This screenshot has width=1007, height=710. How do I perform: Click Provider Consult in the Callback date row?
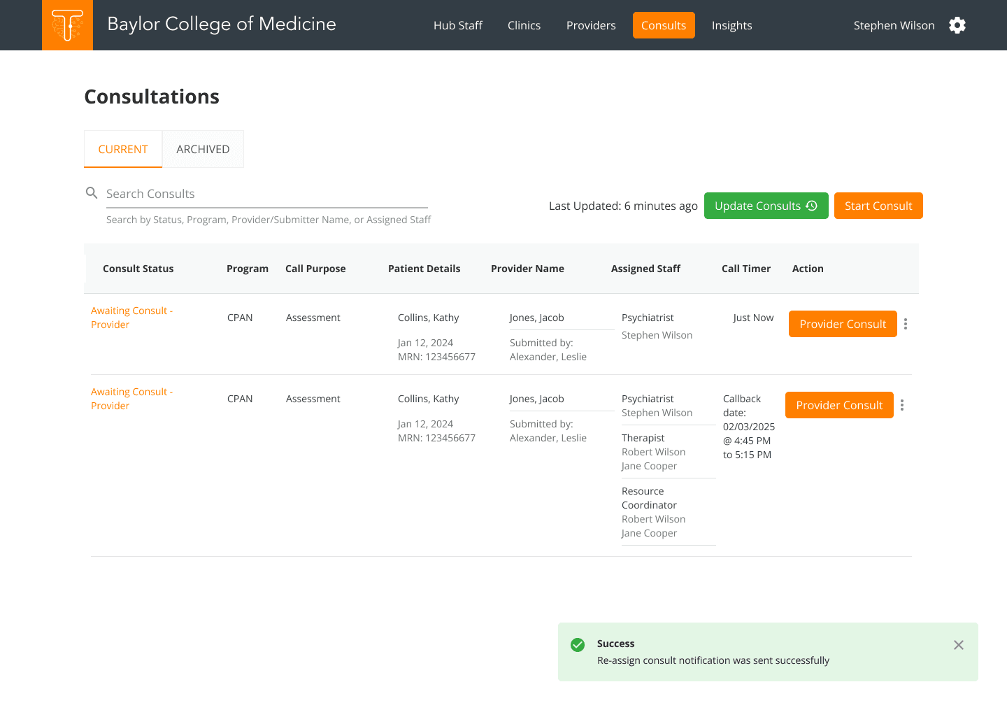click(x=839, y=405)
